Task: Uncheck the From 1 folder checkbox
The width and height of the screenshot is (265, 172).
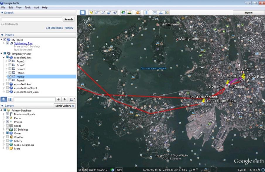Action: pos(10,61)
